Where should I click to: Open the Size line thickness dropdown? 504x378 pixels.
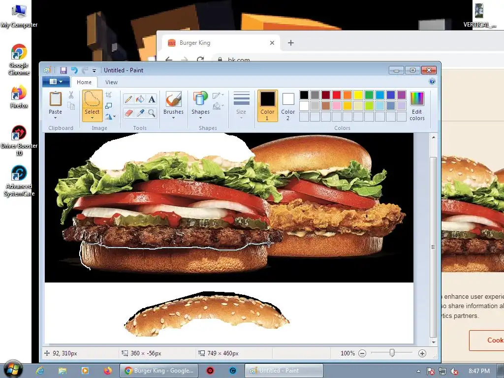tap(241, 106)
